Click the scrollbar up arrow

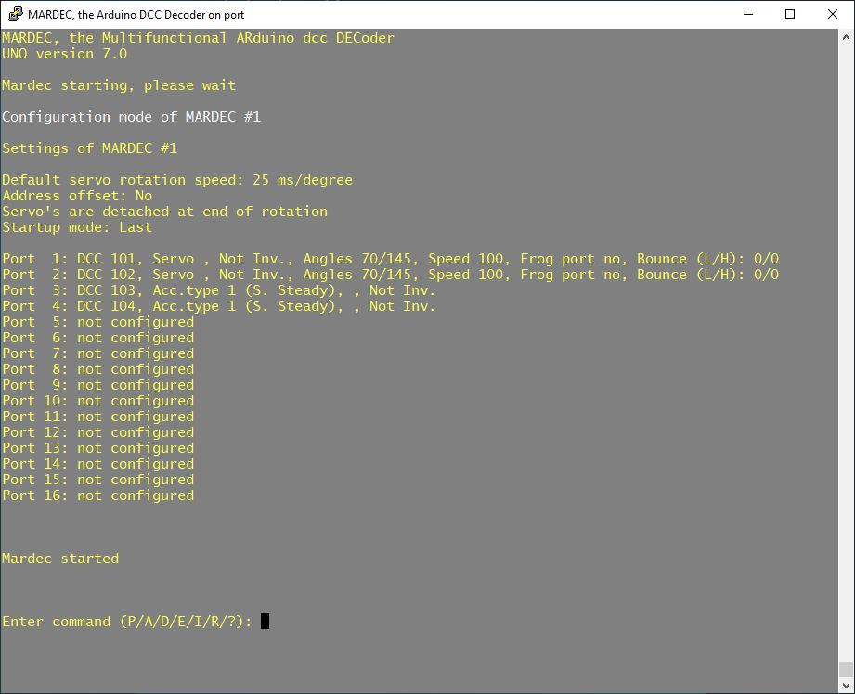tap(846, 38)
